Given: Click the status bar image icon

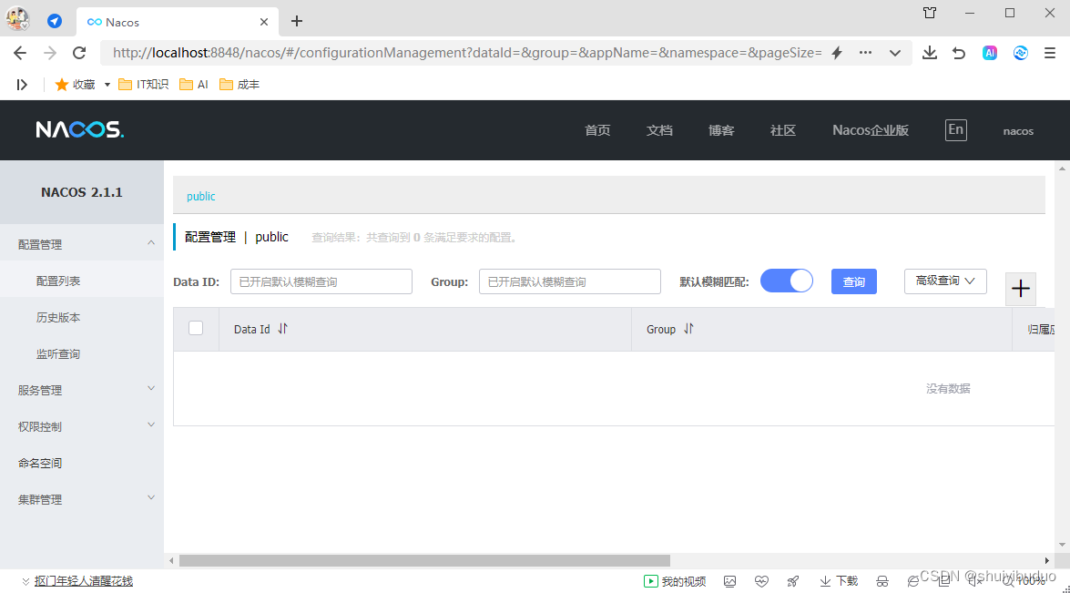Looking at the screenshot, I should point(730,581).
